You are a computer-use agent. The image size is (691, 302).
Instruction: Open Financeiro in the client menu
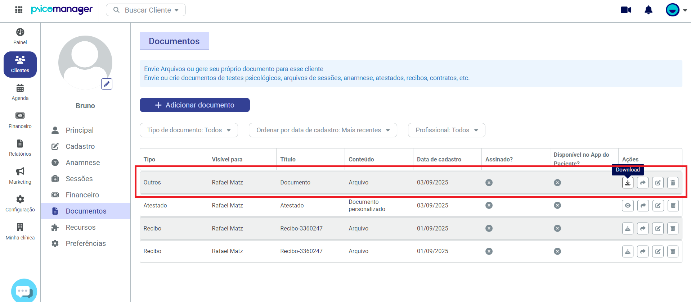(82, 195)
